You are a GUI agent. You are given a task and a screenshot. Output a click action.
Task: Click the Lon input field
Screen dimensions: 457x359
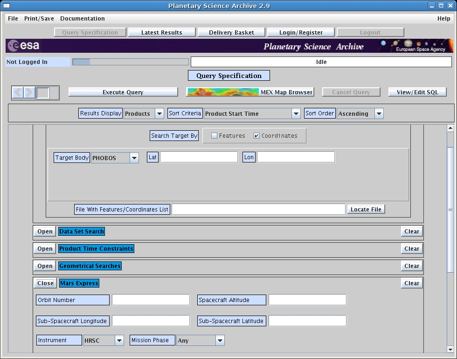click(296, 157)
